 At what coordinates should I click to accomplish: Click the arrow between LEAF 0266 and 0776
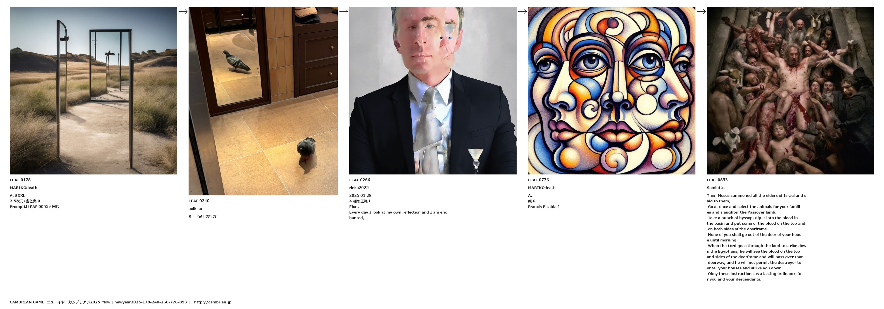522,12
